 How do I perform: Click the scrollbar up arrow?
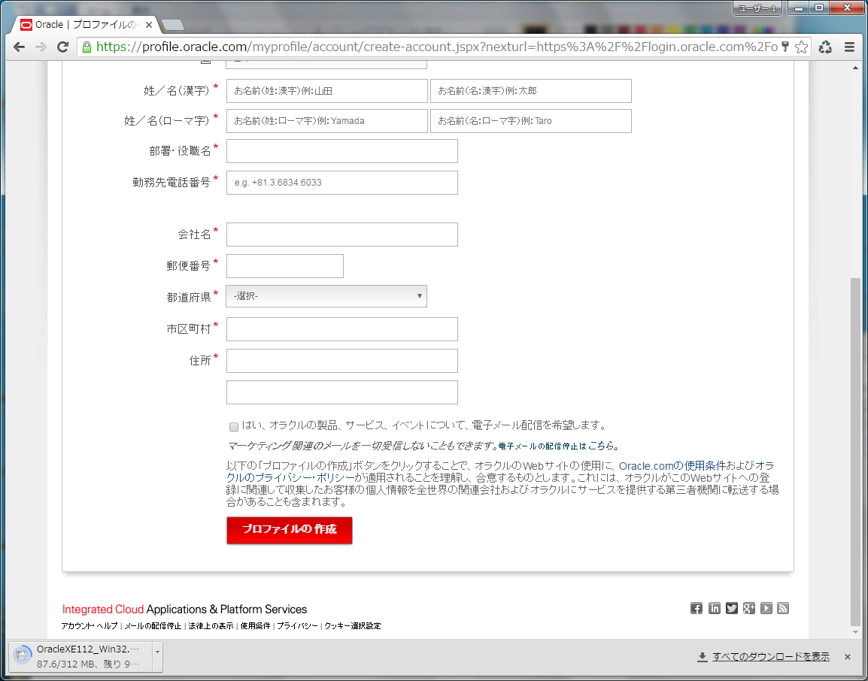pos(855,68)
